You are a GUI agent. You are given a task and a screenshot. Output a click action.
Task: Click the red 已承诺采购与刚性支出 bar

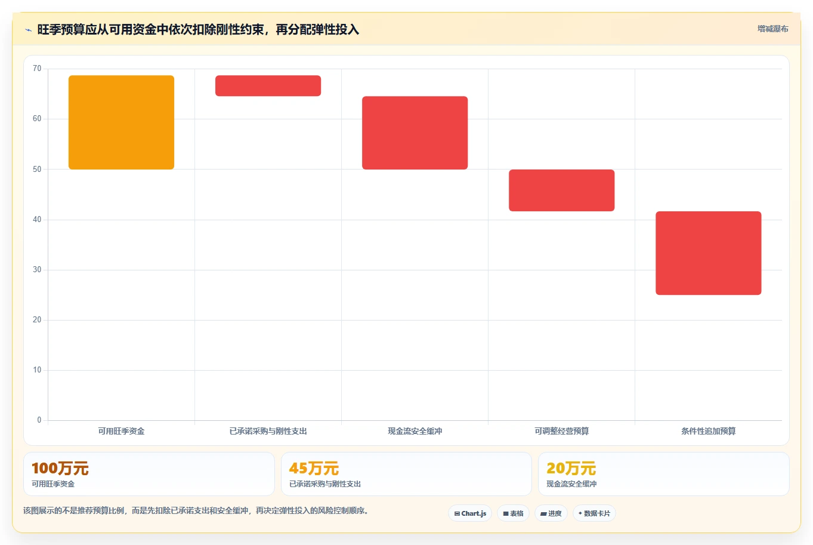pos(268,86)
